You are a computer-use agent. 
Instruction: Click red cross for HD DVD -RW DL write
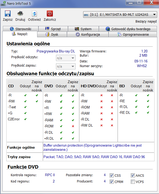pyautogui.click(x=112, y=125)
